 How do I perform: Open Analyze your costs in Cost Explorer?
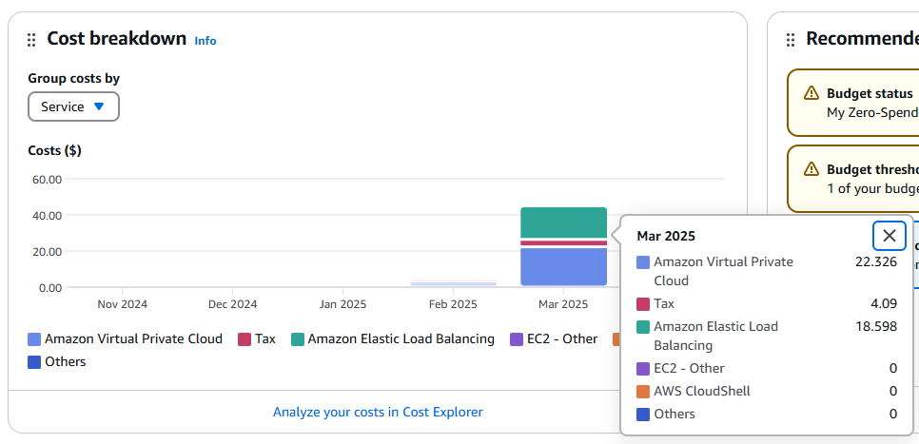pos(378,412)
